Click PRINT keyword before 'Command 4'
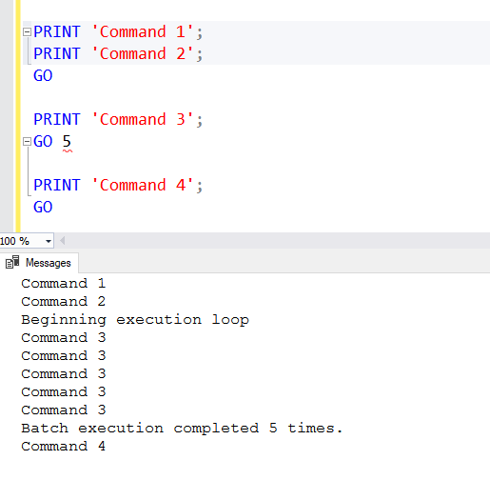This screenshot has height=480, width=490. point(57,185)
